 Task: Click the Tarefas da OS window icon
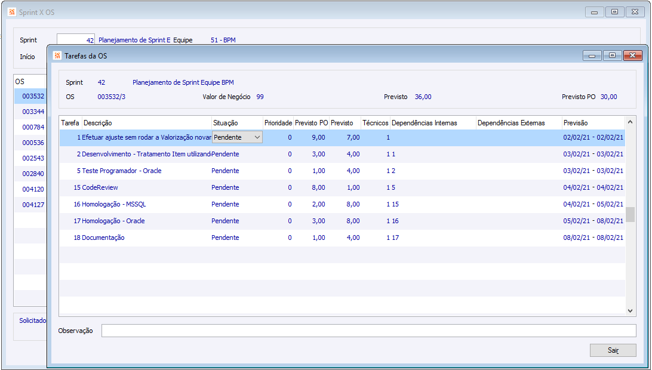click(x=57, y=55)
